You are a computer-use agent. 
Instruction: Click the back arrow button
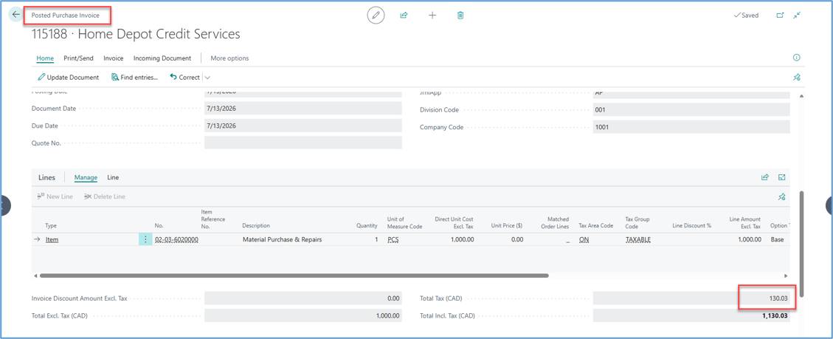(x=16, y=15)
